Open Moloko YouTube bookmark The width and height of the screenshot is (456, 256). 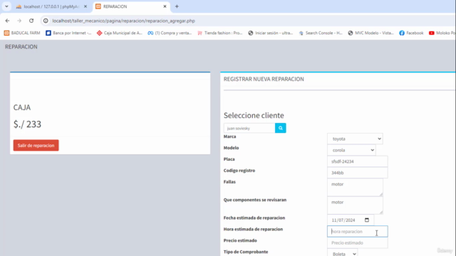pyautogui.click(x=442, y=33)
